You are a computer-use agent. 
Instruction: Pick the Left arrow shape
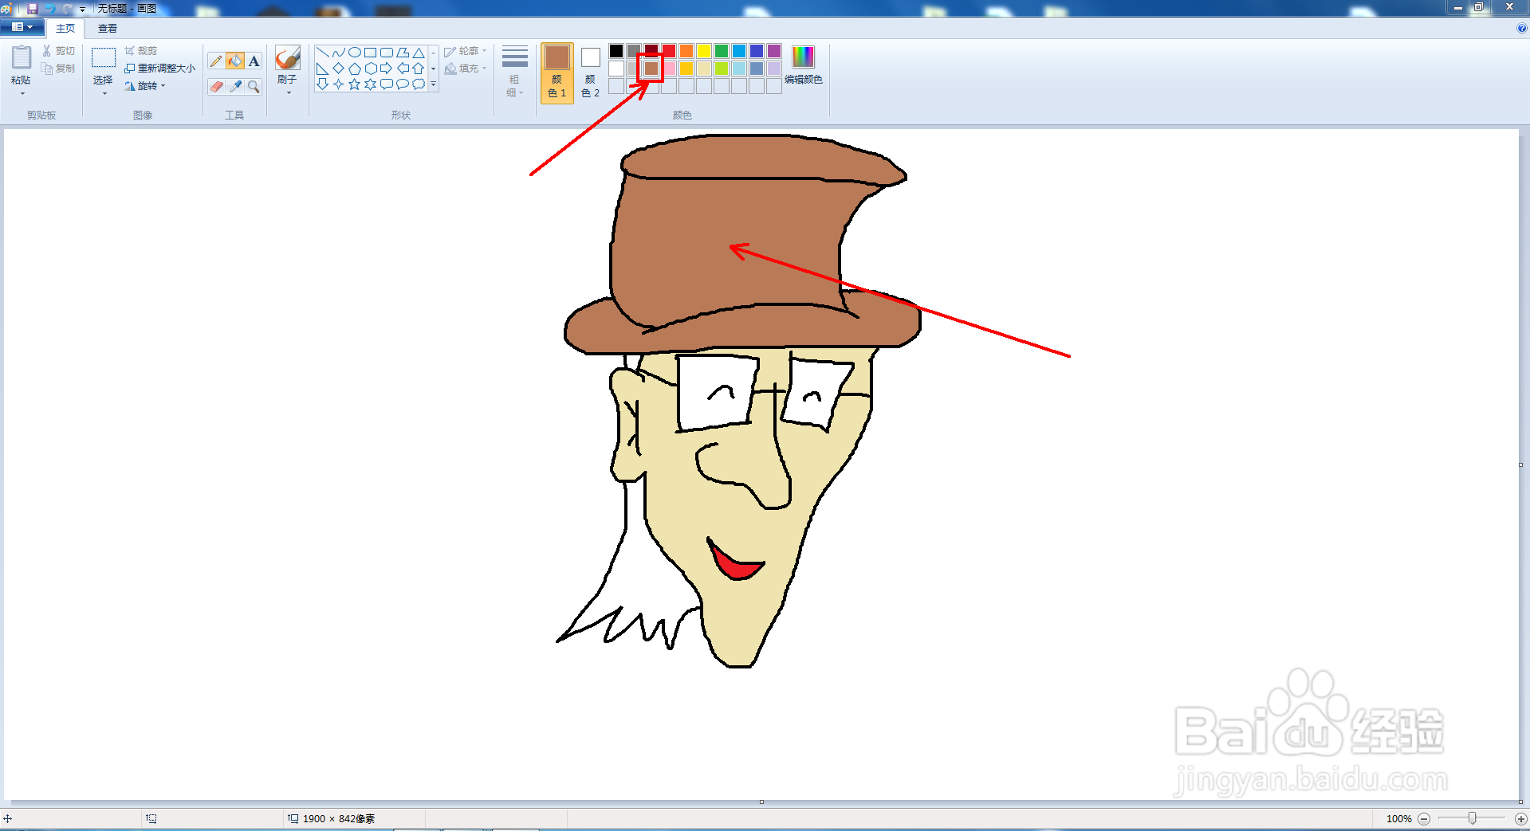point(403,69)
